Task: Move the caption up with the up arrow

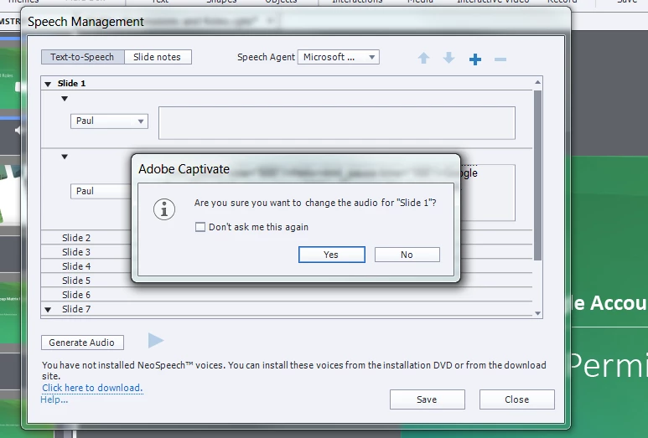Action: [423, 59]
